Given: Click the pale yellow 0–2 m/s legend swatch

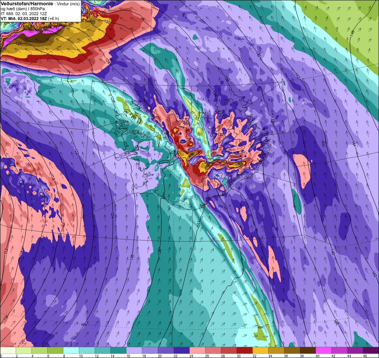Looking at the screenshot, I should click(x=8, y=350).
